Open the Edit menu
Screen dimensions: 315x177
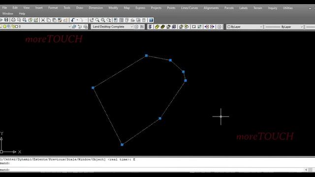coord(15,8)
